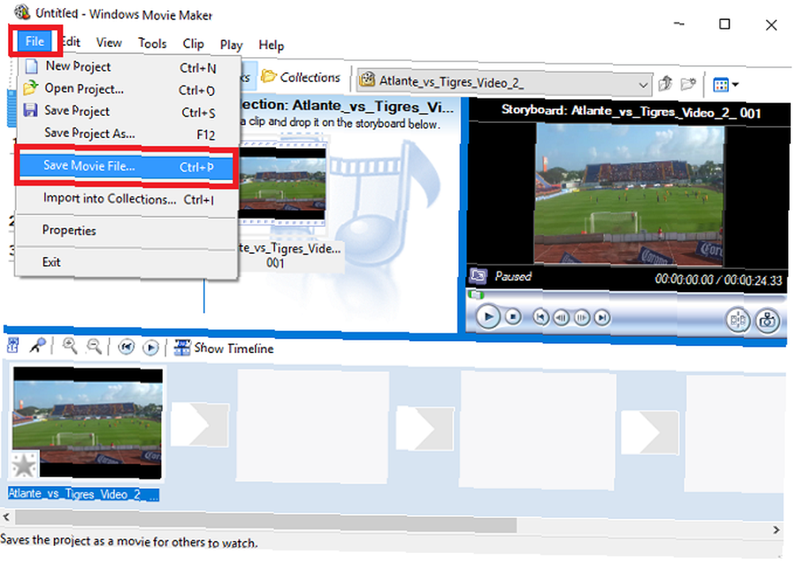
Task: Click the second empty storyboard clip slot
Action: (537, 432)
